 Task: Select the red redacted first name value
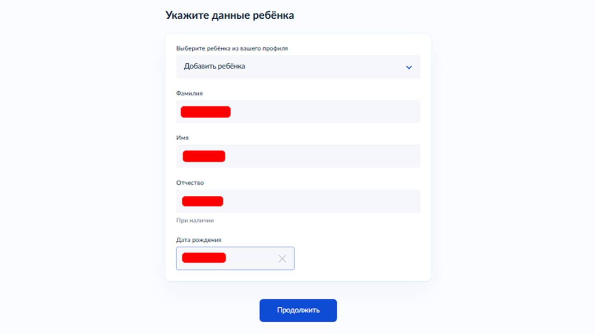204,156
